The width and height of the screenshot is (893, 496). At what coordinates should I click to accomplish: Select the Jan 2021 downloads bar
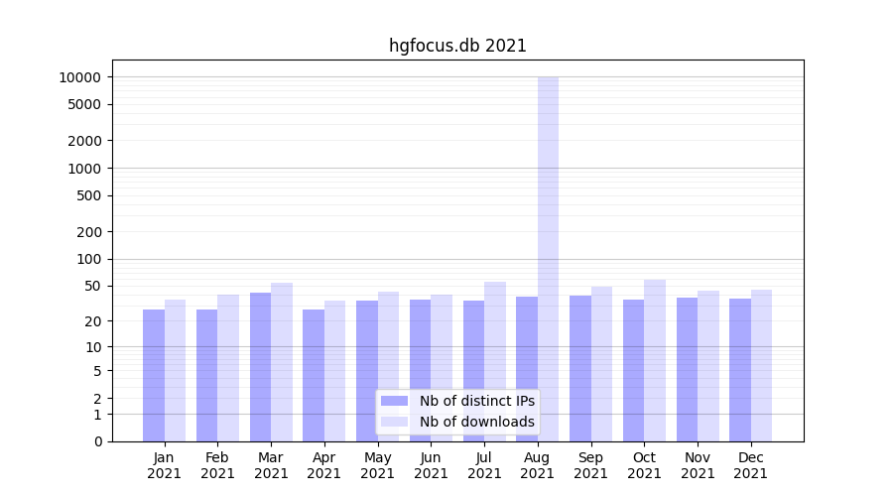[176, 370]
